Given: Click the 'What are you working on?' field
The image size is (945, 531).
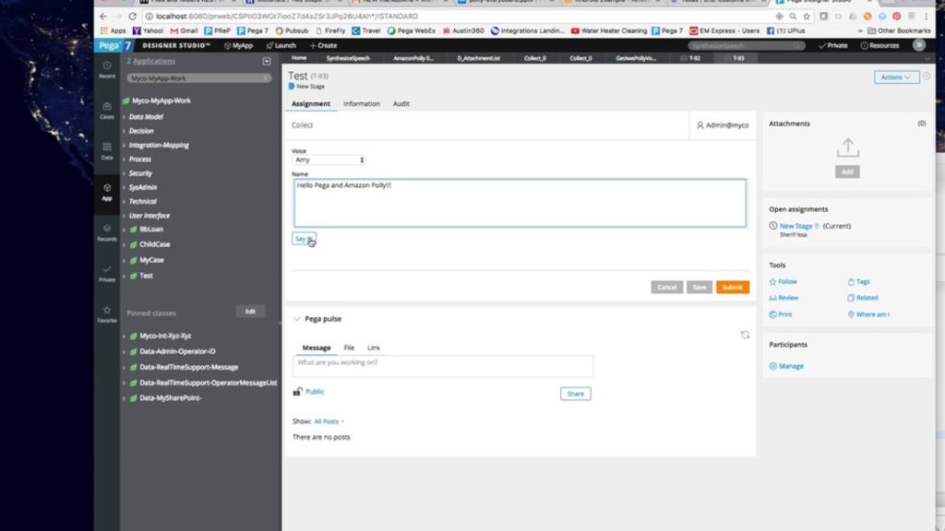Looking at the screenshot, I should point(442,365).
